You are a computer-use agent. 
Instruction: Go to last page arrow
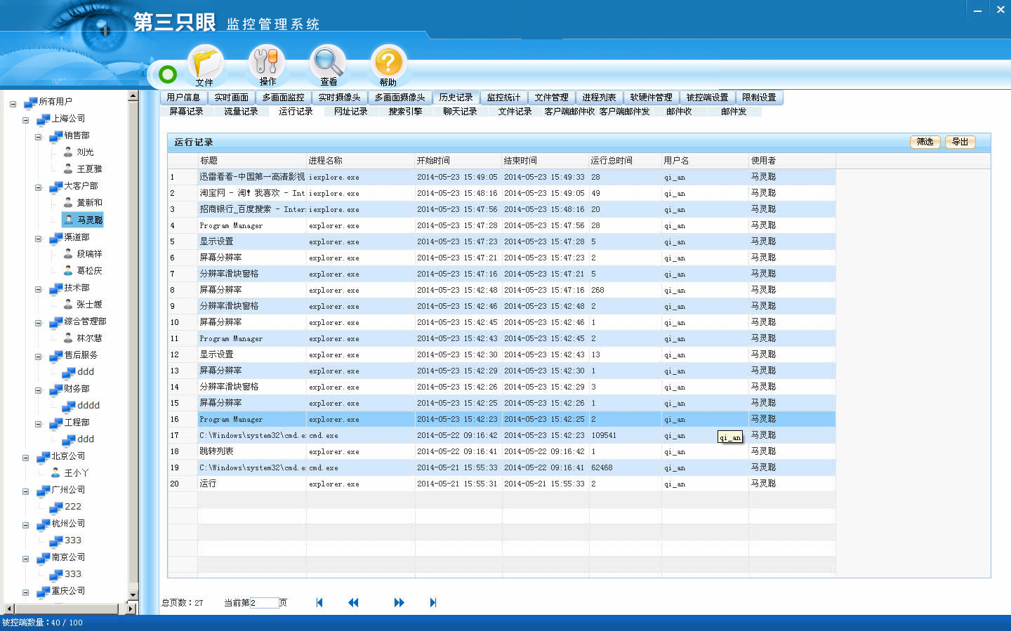pyautogui.click(x=433, y=602)
